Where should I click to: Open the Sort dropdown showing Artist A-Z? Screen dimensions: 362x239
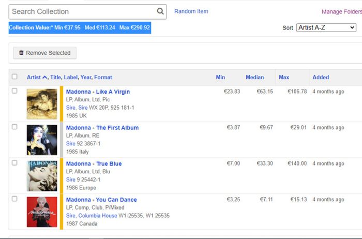tap(326, 28)
